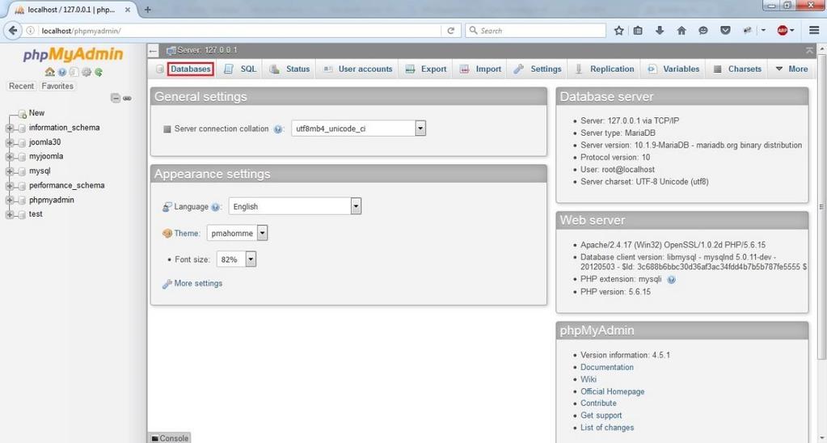
Task: Click the help icon after PHP extension mysqli
Action: (x=671, y=280)
